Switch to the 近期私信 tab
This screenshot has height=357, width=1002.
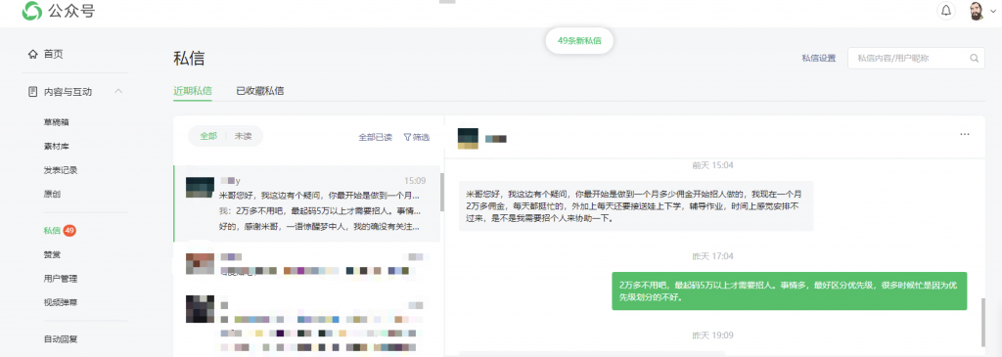pyautogui.click(x=193, y=91)
